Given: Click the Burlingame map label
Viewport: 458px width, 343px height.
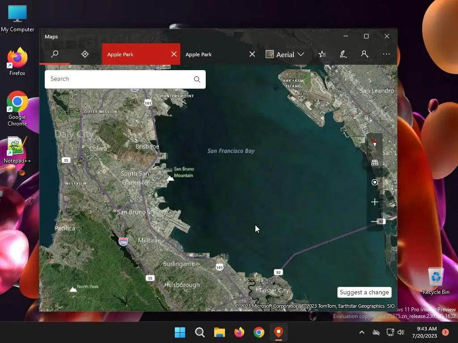Looking at the screenshot, I should click(x=179, y=264).
